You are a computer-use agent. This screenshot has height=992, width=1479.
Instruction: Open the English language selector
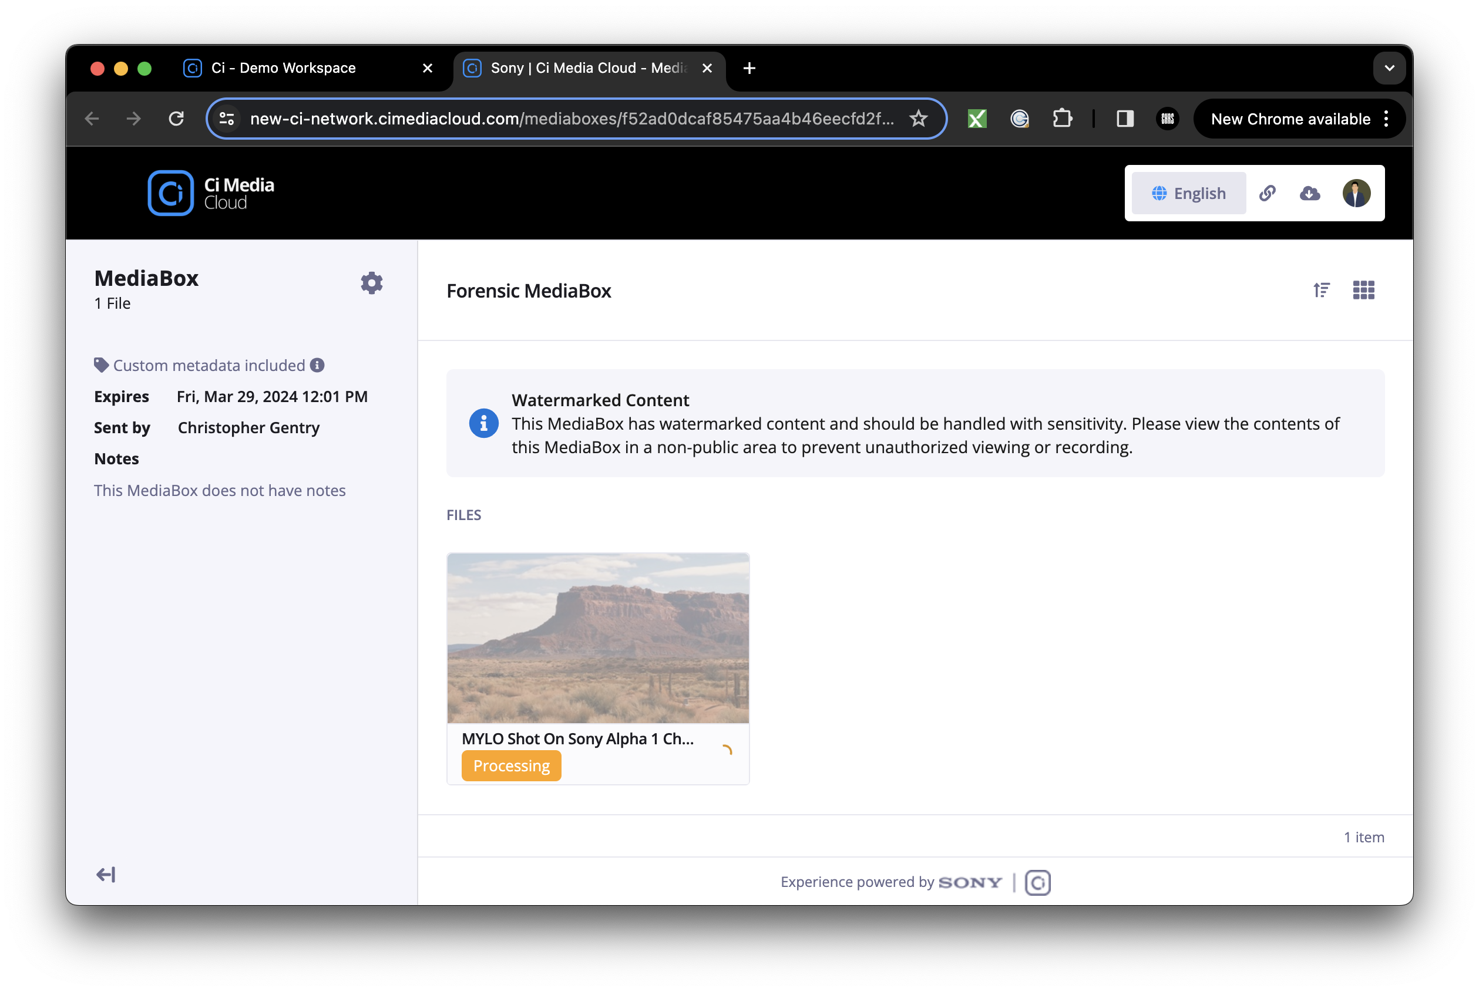click(1188, 193)
